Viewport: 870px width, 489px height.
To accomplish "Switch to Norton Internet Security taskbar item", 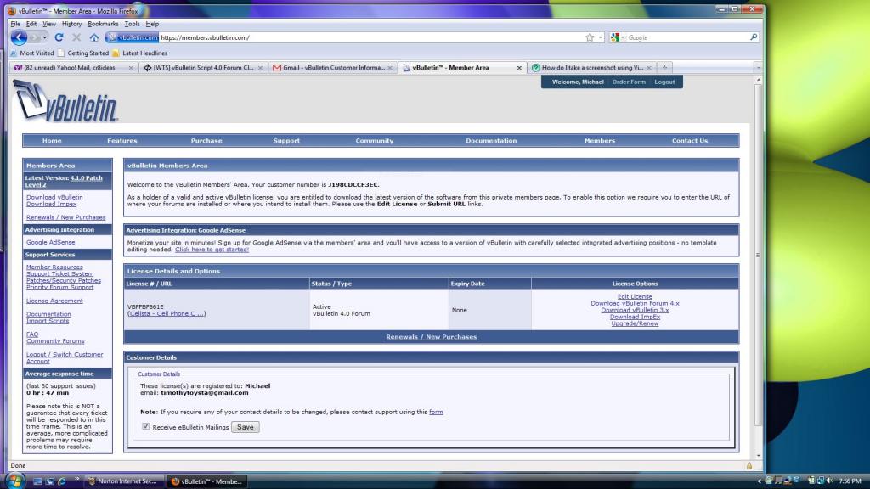I will (x=124, y=481).
